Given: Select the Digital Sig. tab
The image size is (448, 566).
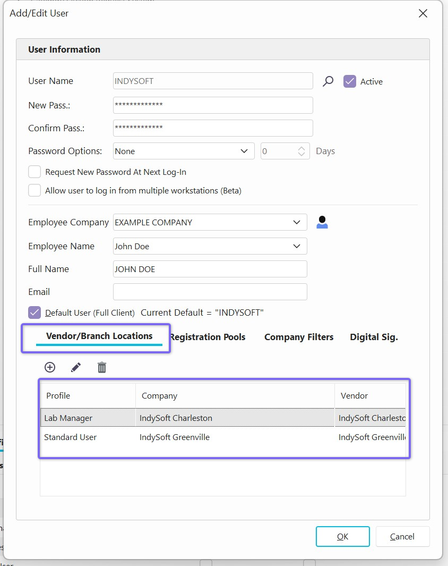Looking at the screenshot, I should coord(374,337).
